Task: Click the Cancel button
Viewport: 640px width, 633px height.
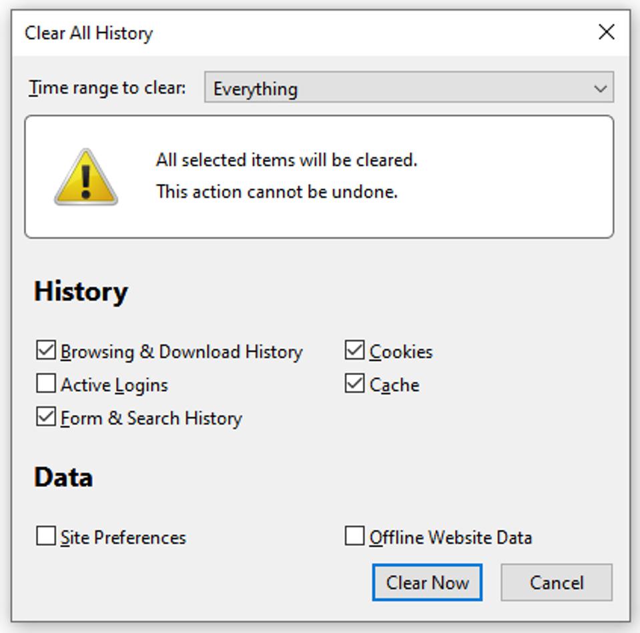Action: tap(556, 582)
